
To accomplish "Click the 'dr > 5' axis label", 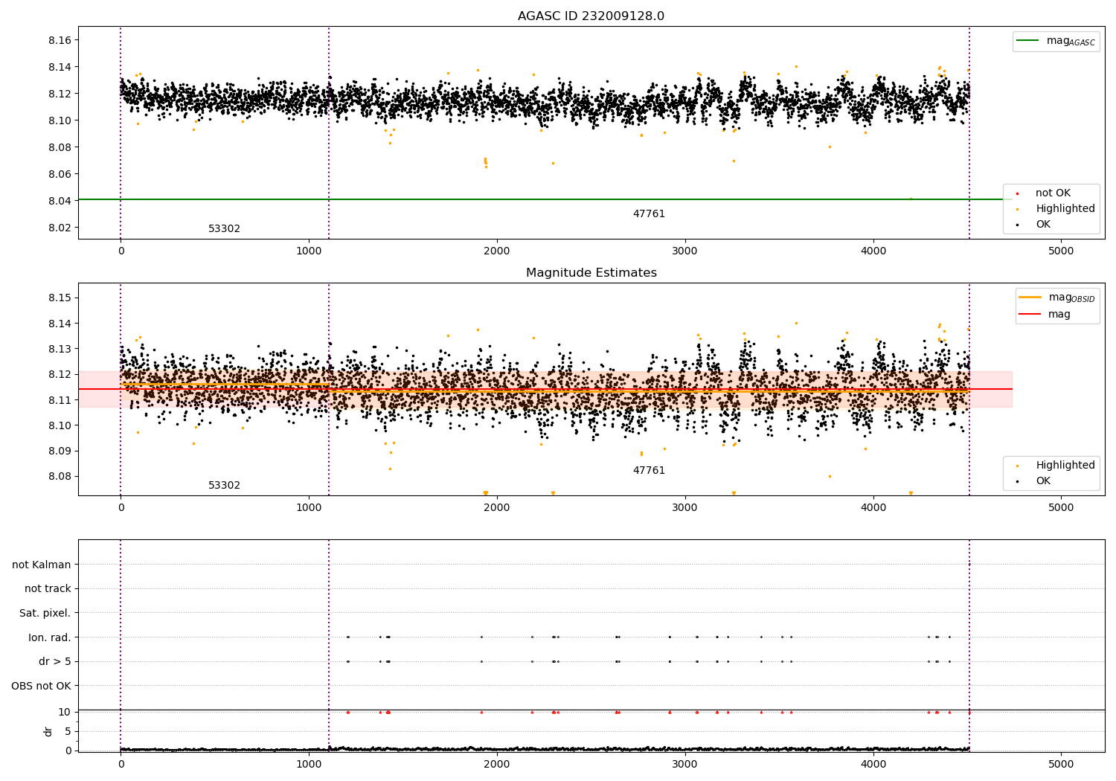I will tap(55, 661).
